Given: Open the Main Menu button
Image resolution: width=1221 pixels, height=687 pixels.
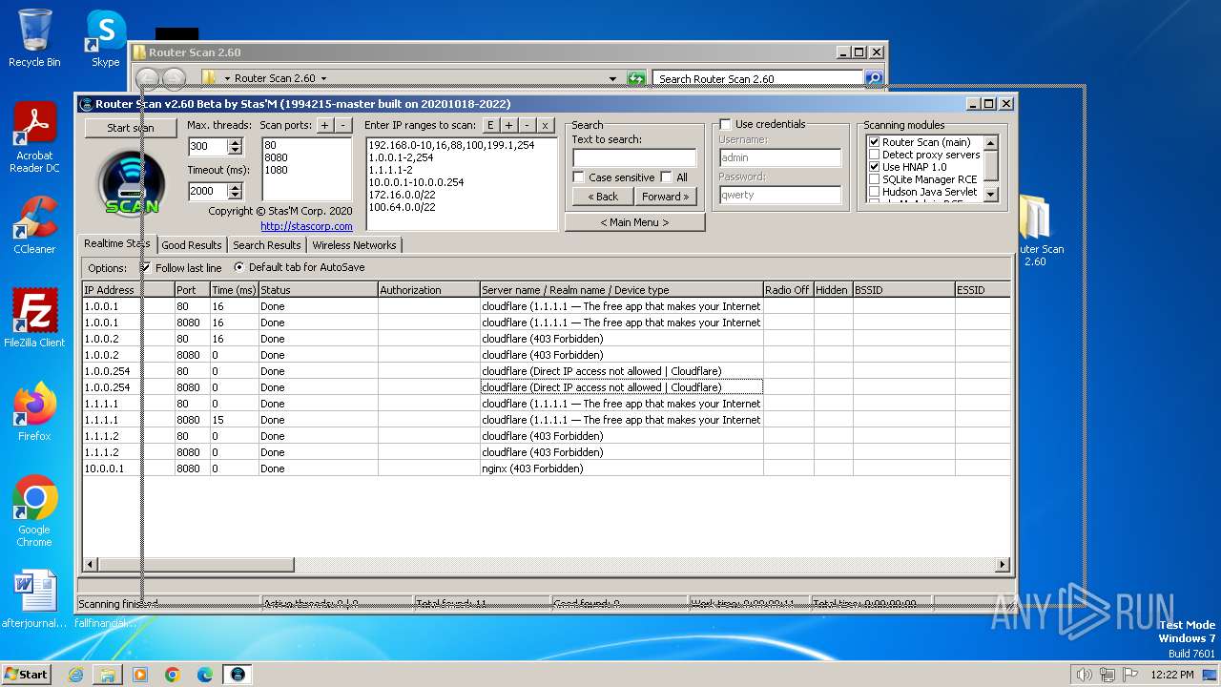Looking at the screenshot, I should [x=634, y=222].
